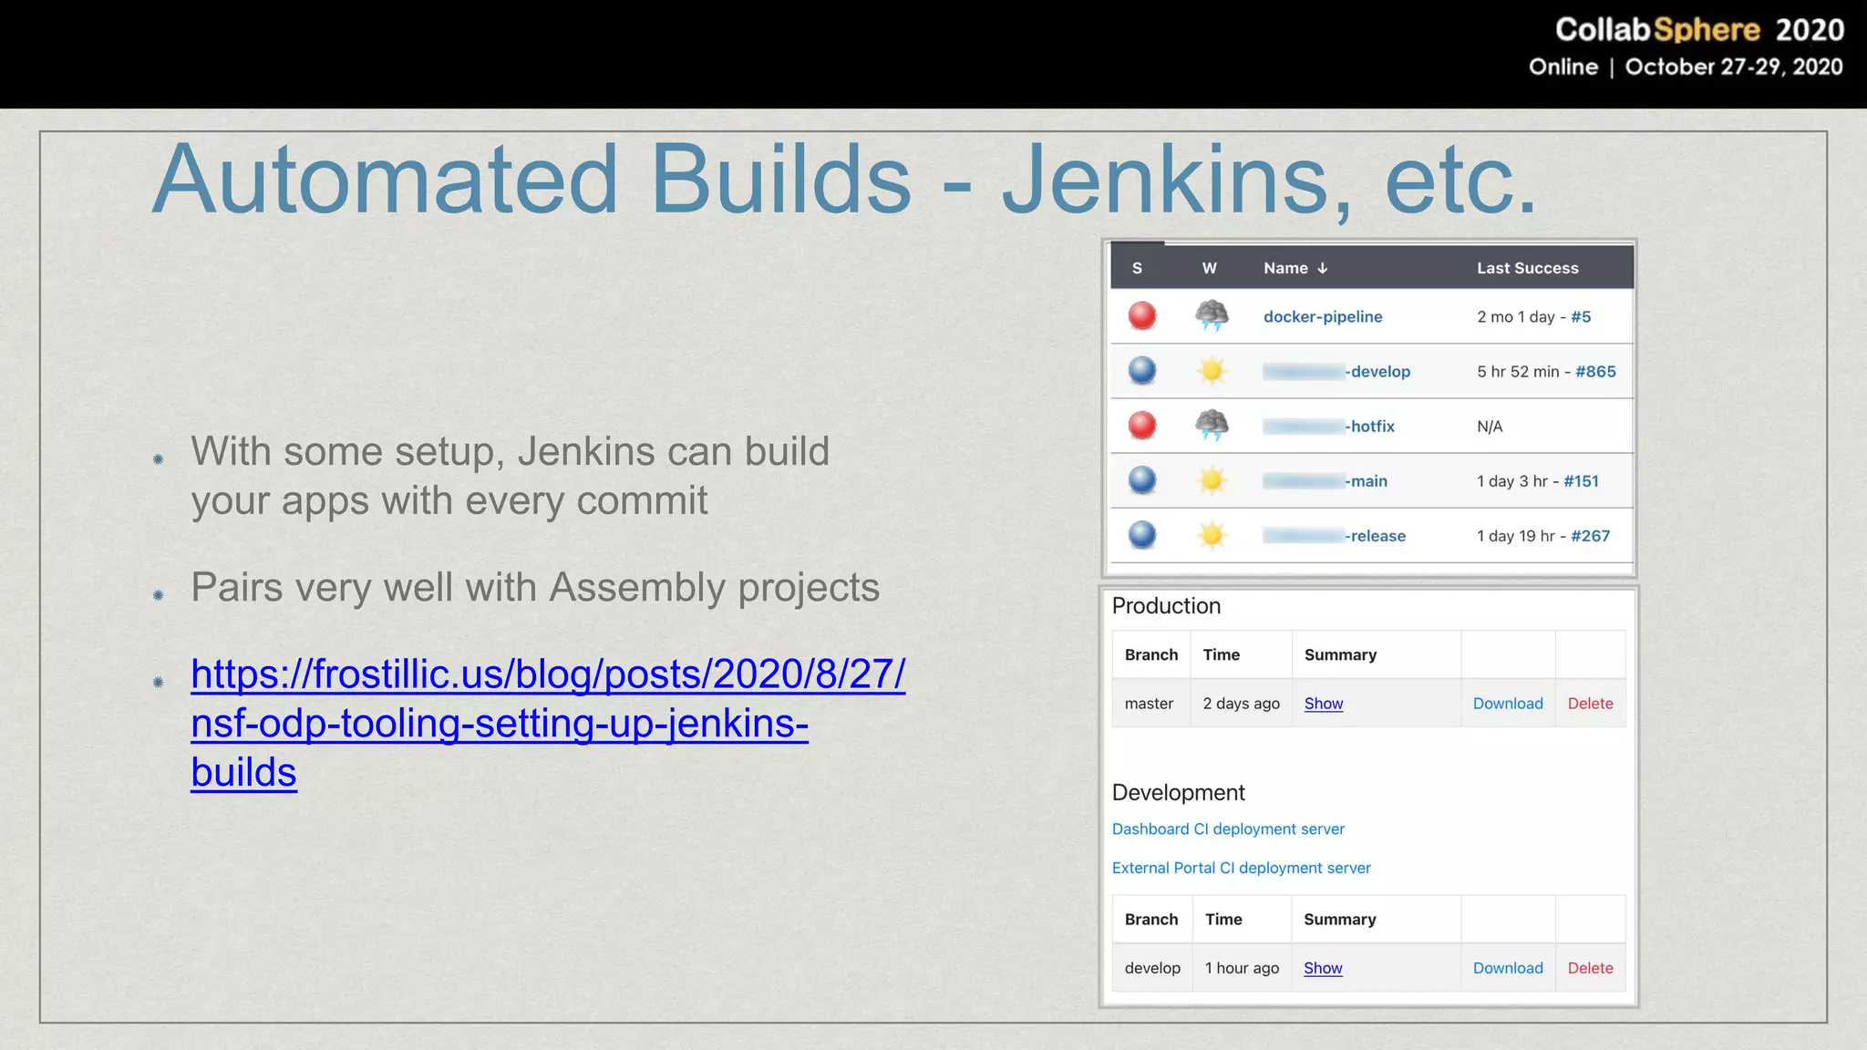Sort the job list by the Name column

coord(1295,268)
